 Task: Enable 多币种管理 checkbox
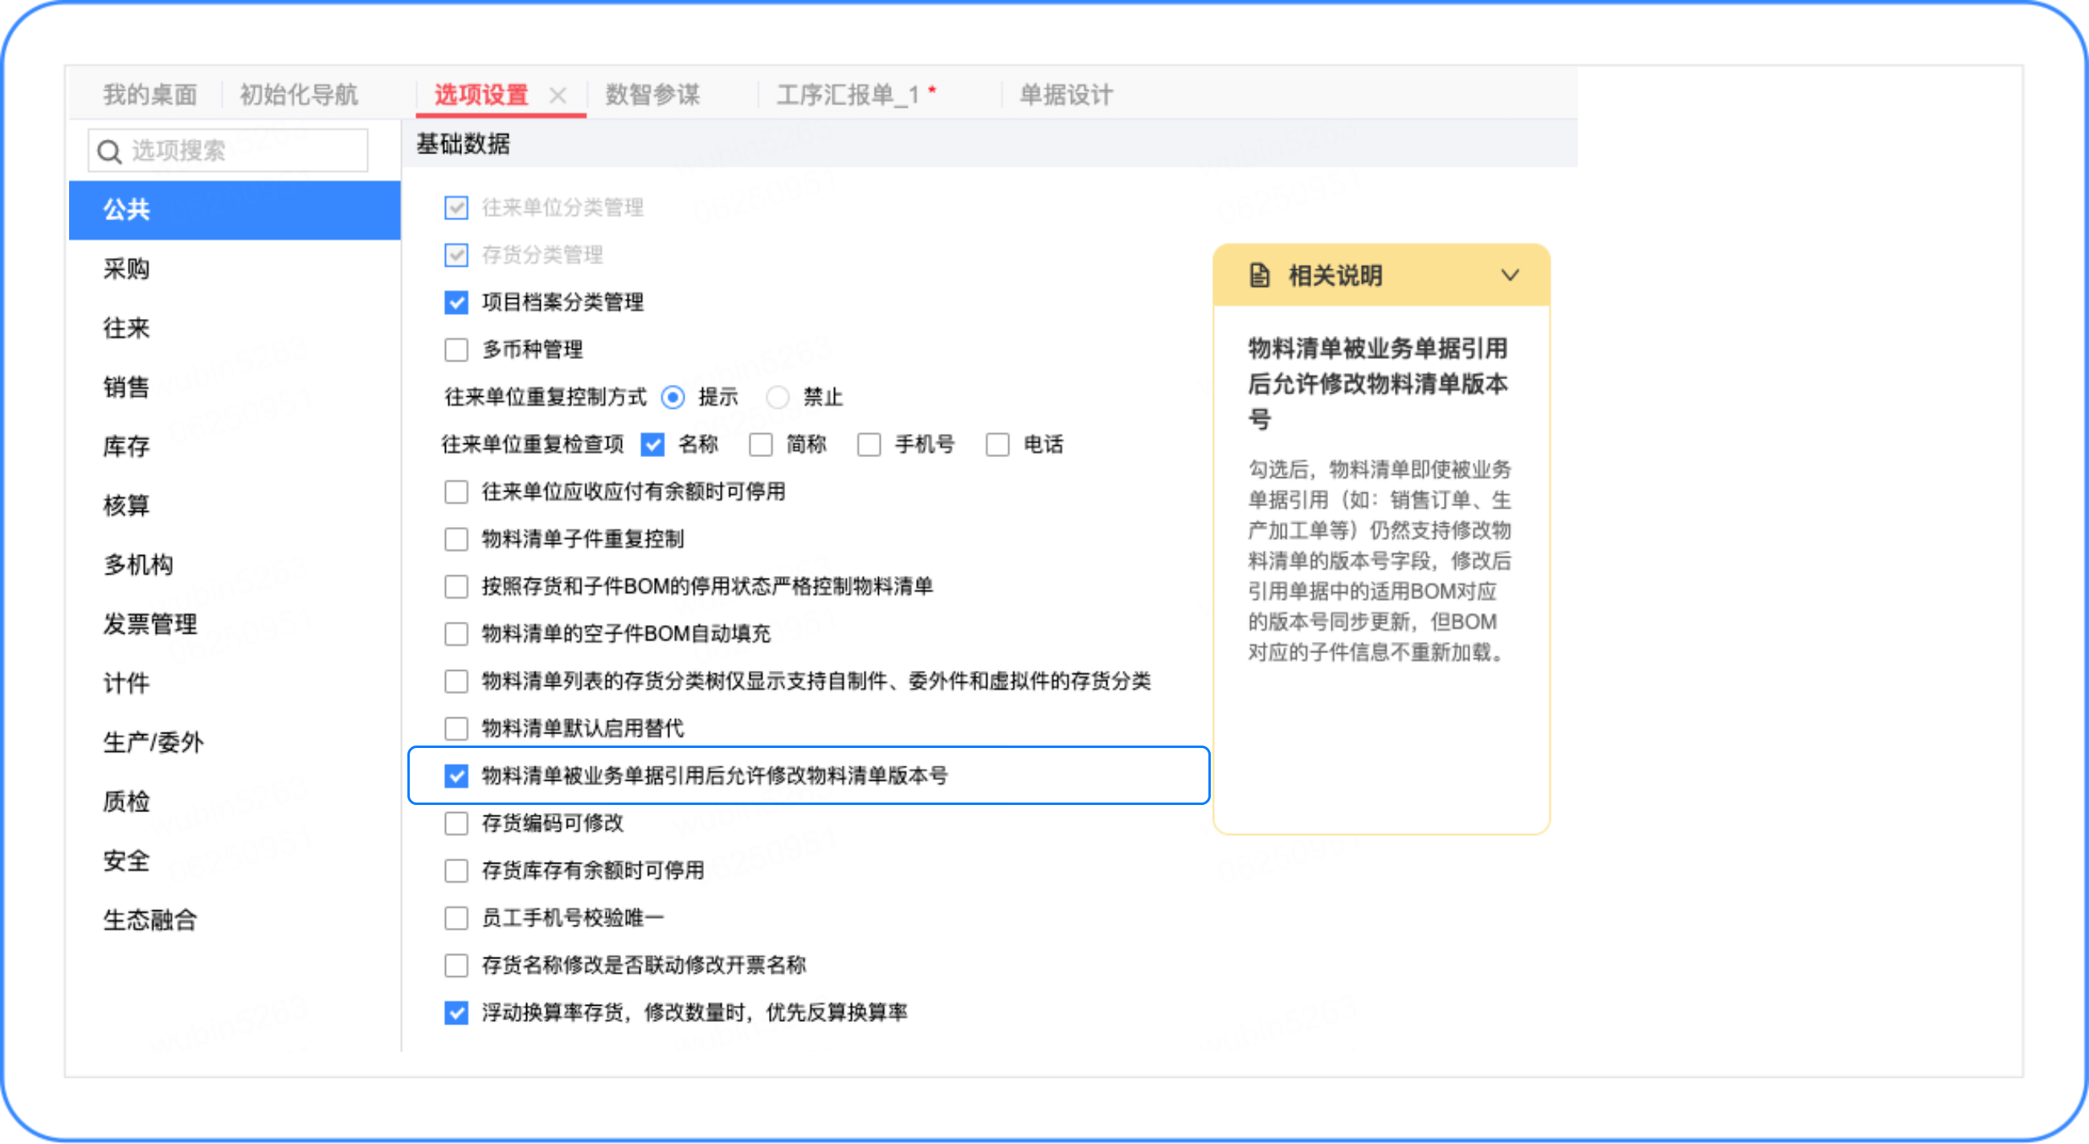pos(456,350)
